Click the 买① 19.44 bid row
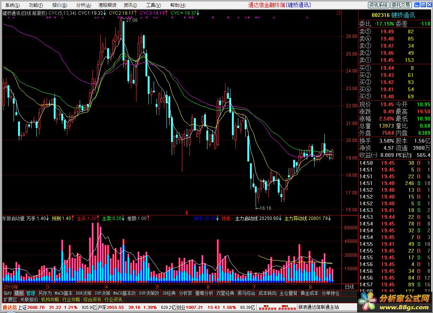Image resolution: width=433 pixels, height=313 pixels. (395, 68)
